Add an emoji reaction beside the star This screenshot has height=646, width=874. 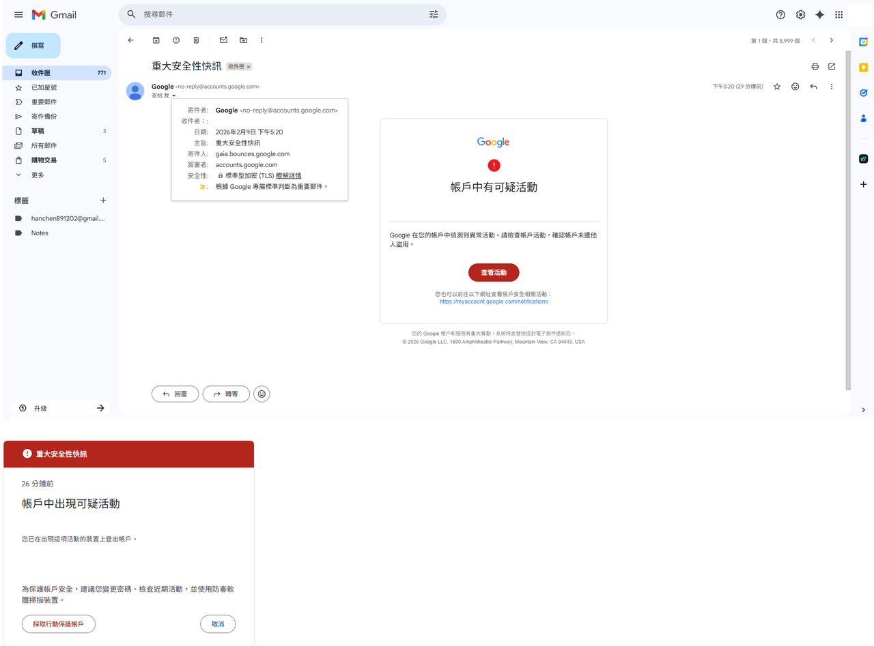click(x=795, y=87)
